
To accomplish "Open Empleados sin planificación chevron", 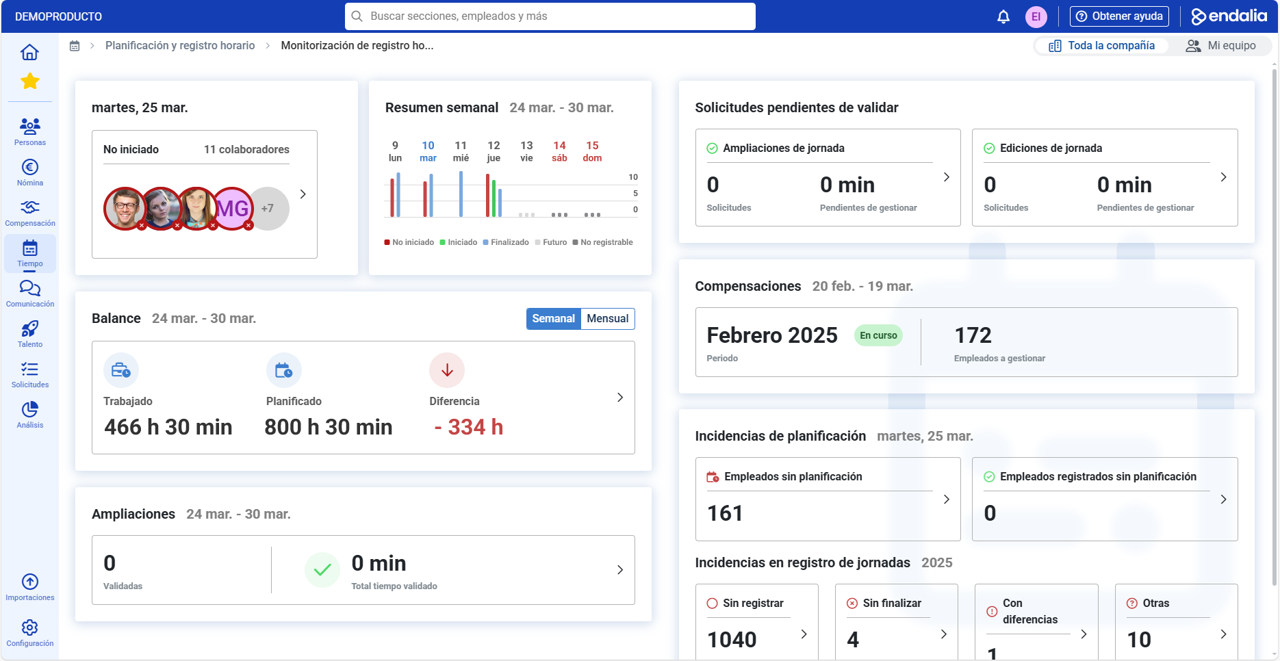I will (x=947, y=500).
